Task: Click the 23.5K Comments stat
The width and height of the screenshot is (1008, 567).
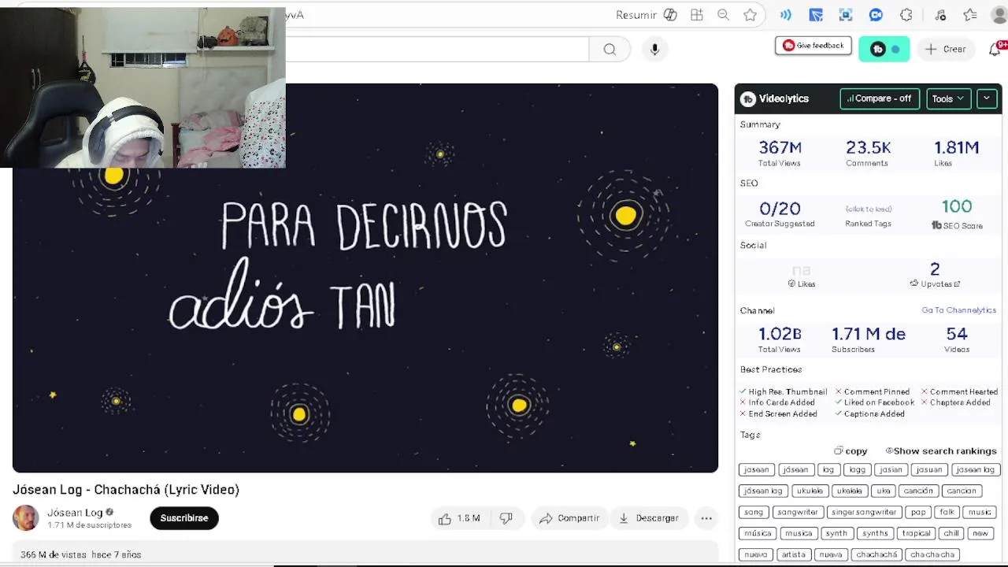Action: click(868, 153)
